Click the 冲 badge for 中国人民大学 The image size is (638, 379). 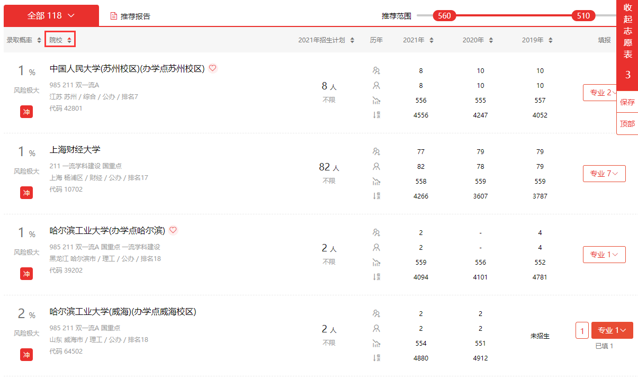click(x=26, y=112)
